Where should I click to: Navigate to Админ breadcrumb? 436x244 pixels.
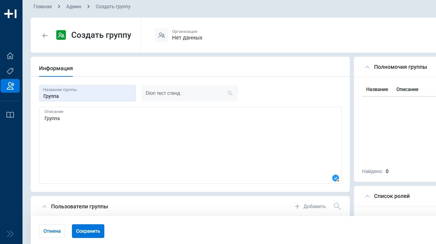(74, 7)
